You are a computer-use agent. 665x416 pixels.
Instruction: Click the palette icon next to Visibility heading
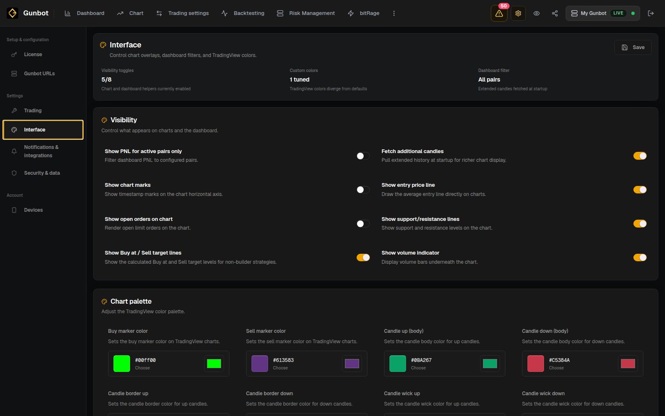[104, 120]
